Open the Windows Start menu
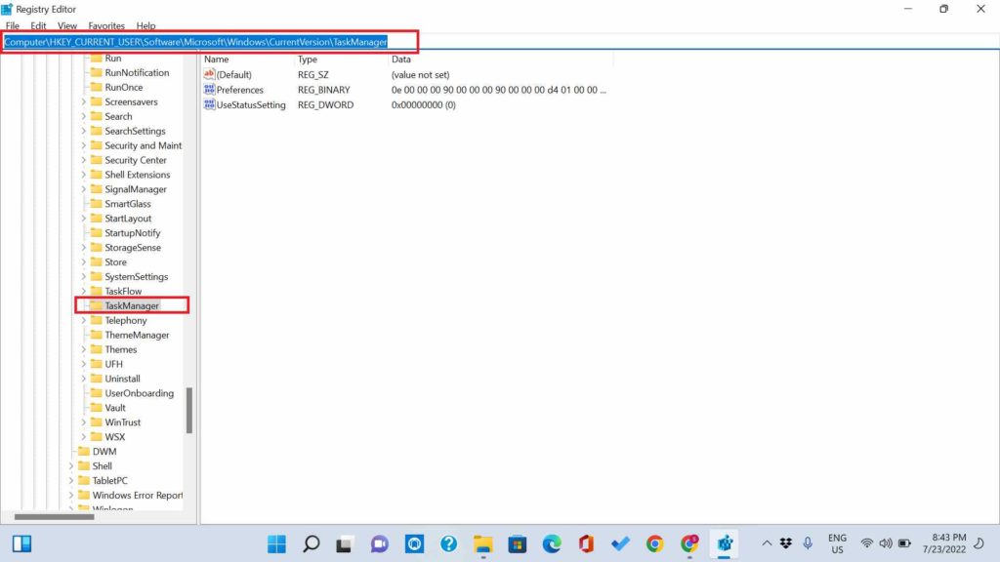 [x=276, y=543]
